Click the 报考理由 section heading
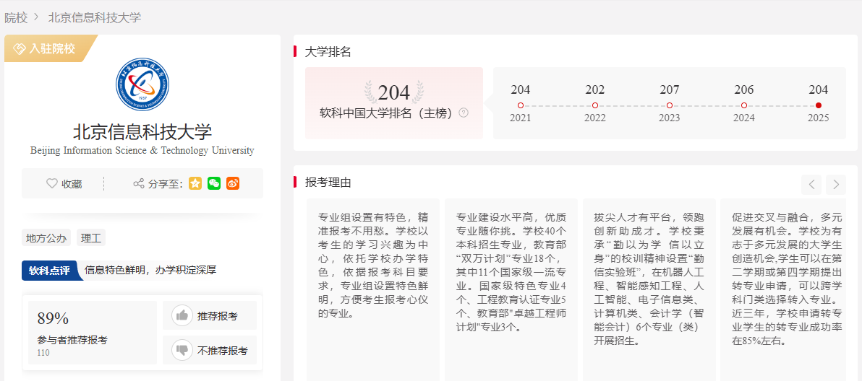Viewport: 862px width, 381px height. click(x=328, y=183)
